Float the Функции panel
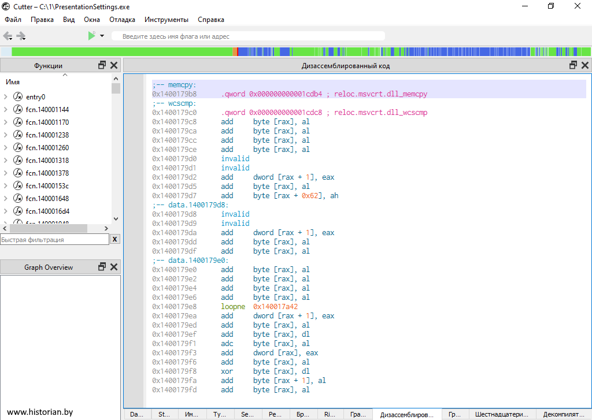 (102, 65)
